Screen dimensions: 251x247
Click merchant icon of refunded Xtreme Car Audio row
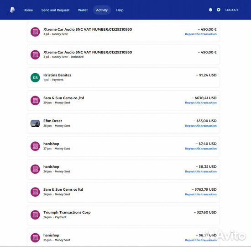(x=35, y=55)
